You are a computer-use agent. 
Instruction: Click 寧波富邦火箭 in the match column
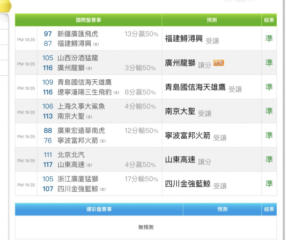point(78,141)
